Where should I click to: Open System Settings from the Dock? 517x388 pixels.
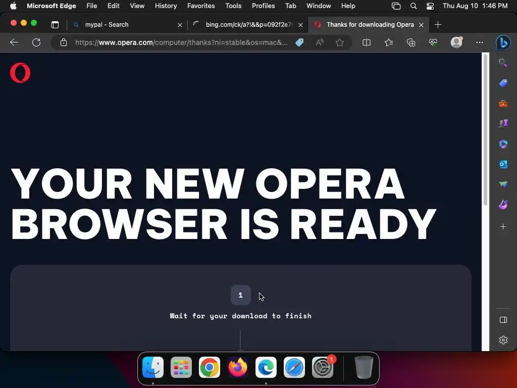click(x=323, y=367)
